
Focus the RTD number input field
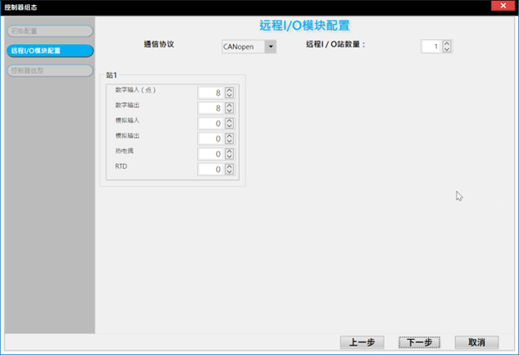210,170
